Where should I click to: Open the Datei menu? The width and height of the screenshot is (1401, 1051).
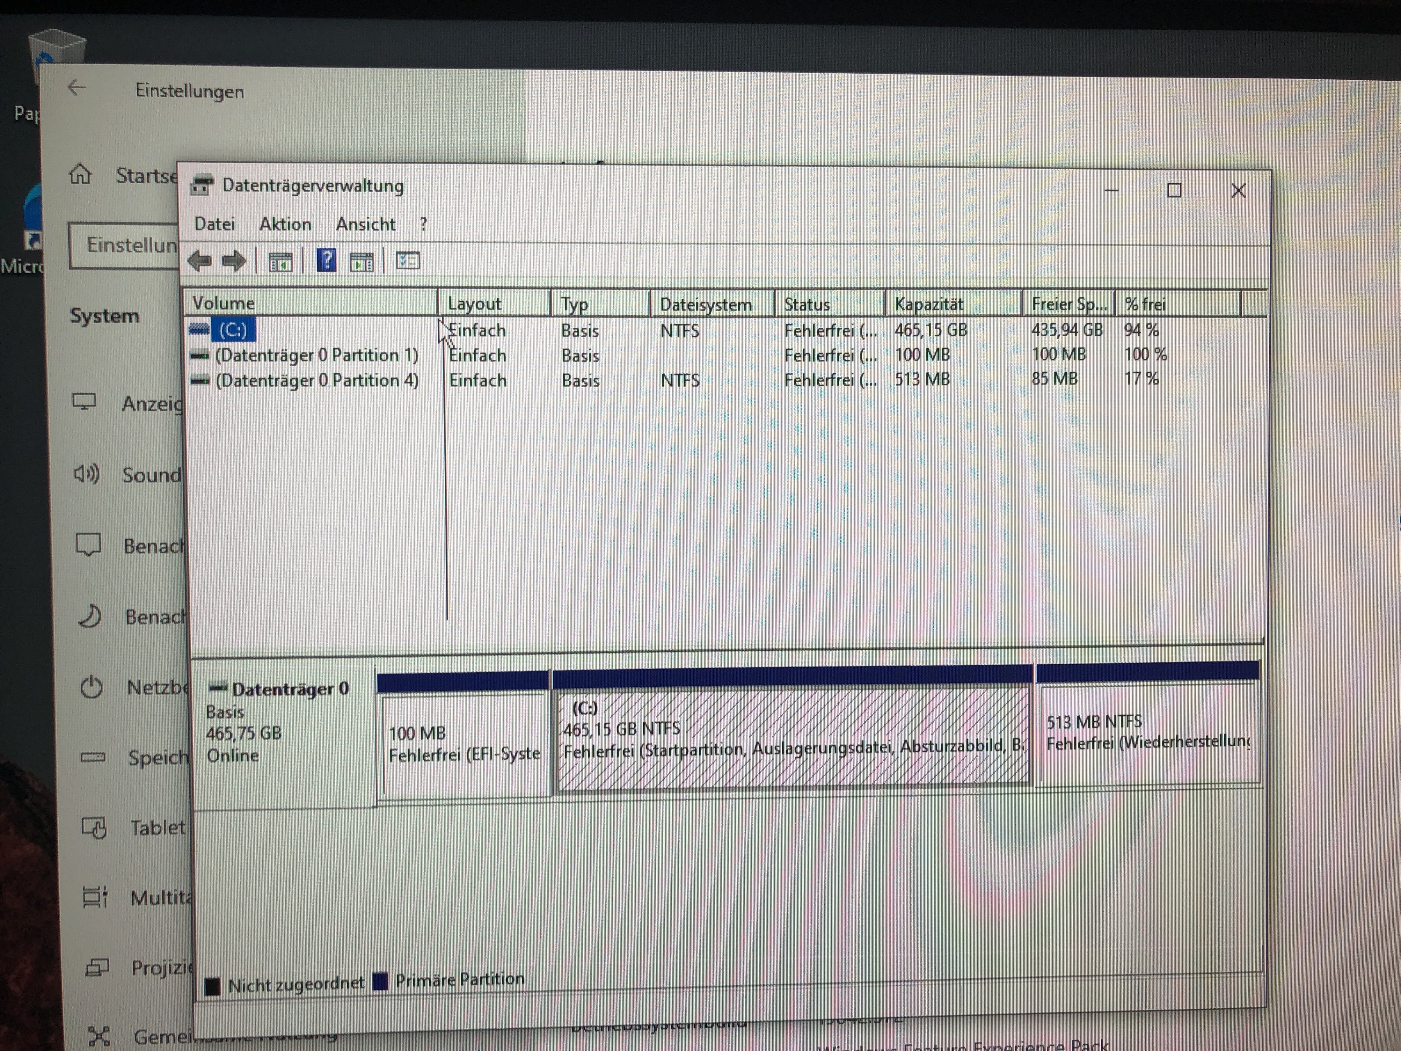214,224
